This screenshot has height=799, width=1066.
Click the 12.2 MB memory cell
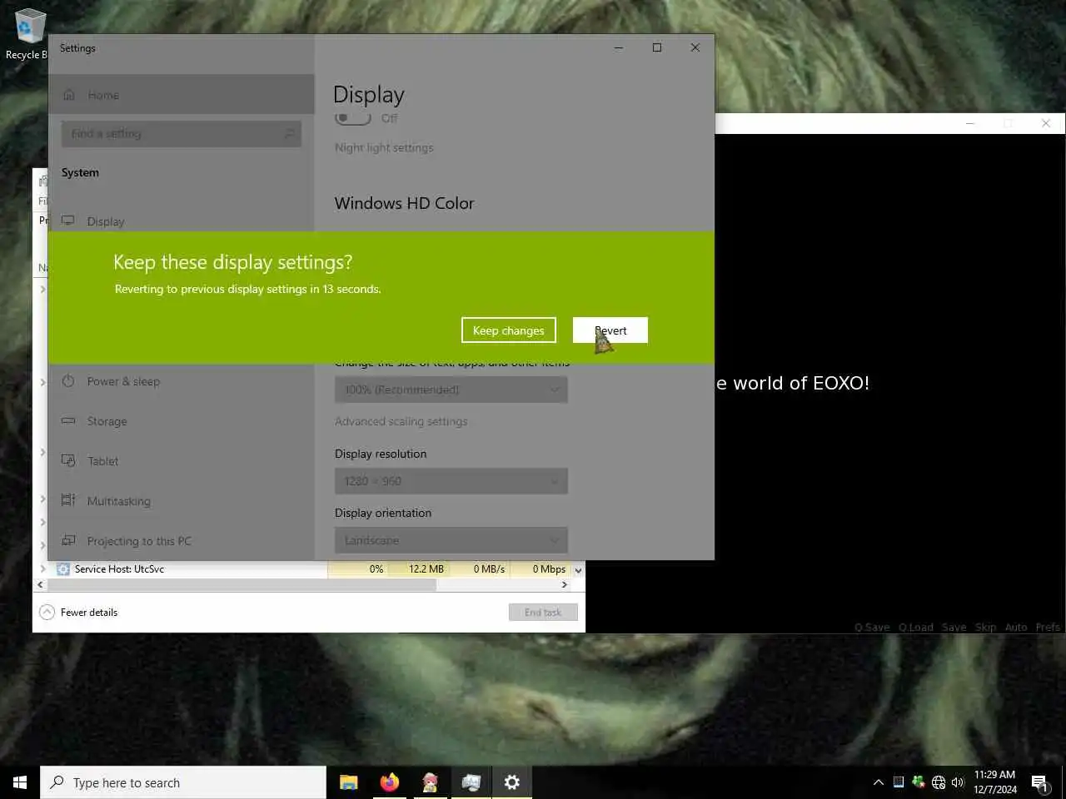click(x=419, y=569)
